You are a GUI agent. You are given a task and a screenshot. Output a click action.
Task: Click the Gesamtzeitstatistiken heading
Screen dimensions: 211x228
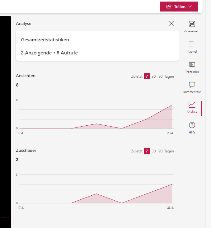tap(45, 40)
